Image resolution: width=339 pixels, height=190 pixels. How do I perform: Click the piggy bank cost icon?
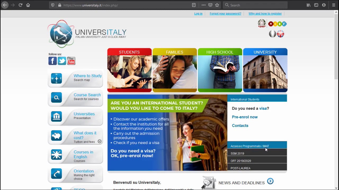[56, 136]
